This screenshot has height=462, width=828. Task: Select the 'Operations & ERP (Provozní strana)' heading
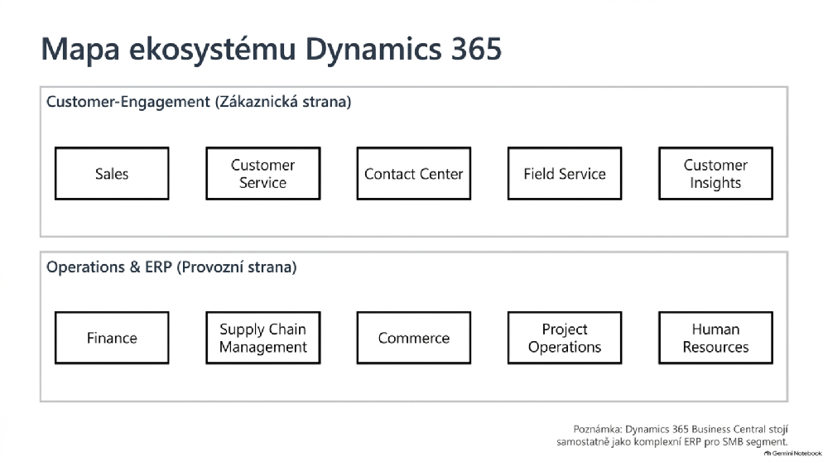(171, 267)
